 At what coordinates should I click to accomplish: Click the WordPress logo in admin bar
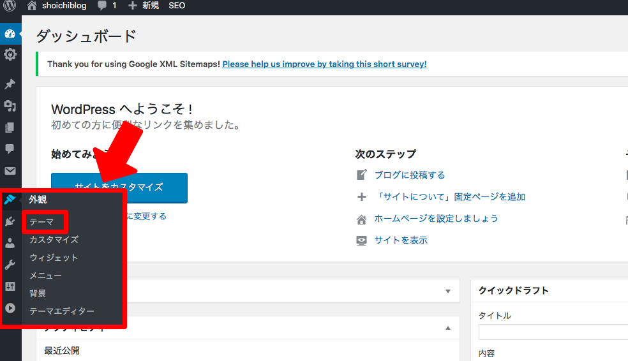[10, 6]
